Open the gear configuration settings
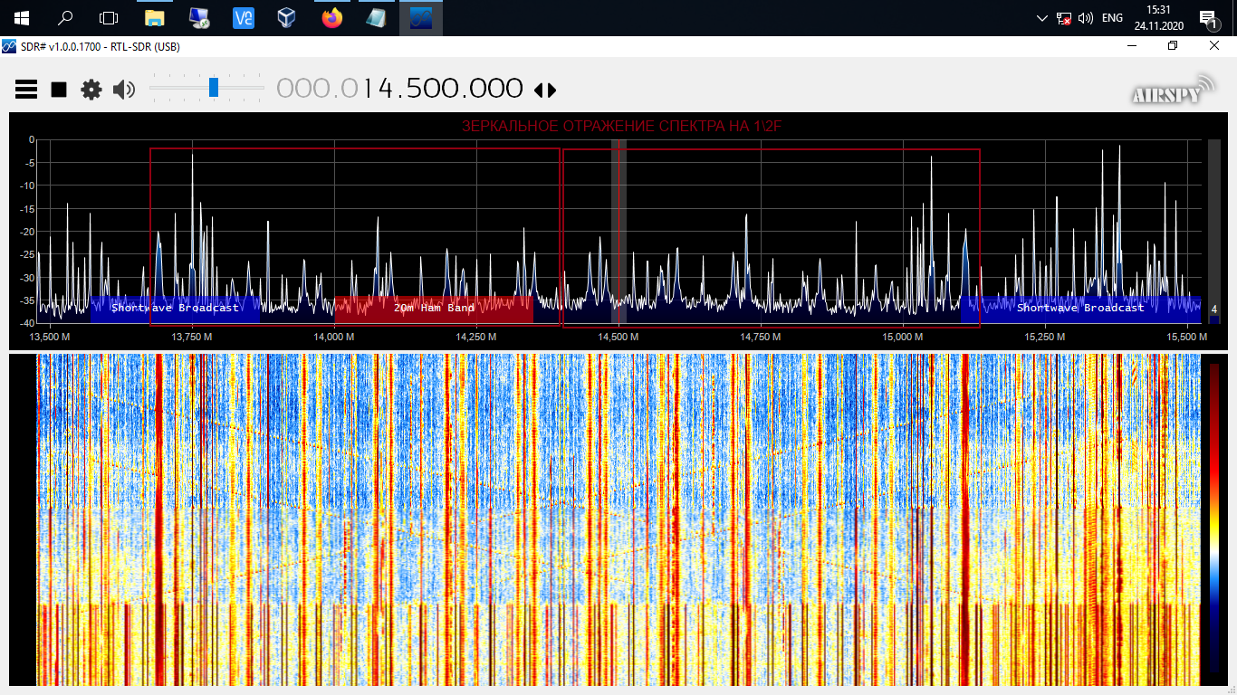Screen dimensions: 1237x695 click(91, 89)
